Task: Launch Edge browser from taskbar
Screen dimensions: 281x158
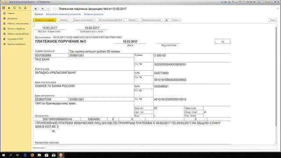Action: [25, 155]
